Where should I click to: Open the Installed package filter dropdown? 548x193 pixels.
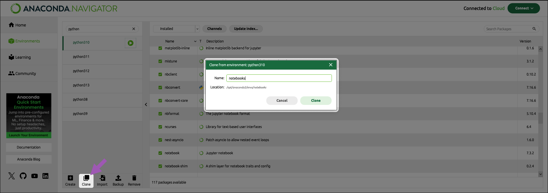[x=176, y=29]
